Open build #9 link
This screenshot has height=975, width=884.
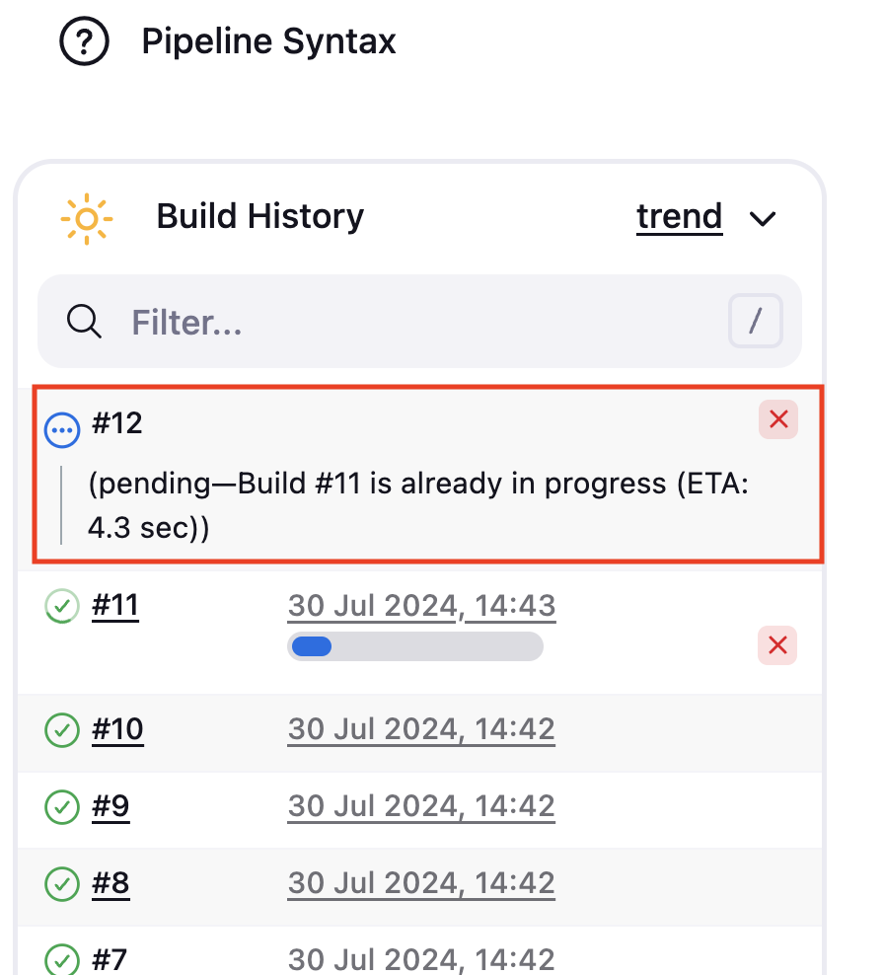coord(110,806)
